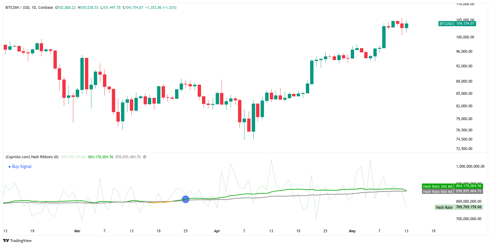The height and width of the screenshot is (246, 491).
Task: Click the Hash Rate 60d MA gray label
Action: pyautogui.click(x=438, y=191)
